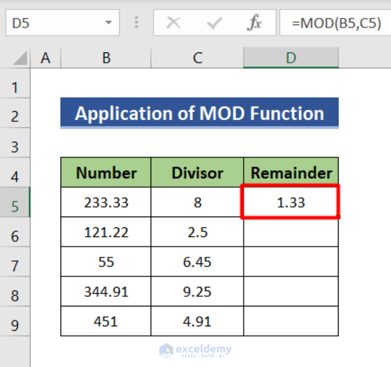Select cell with value 344.91
This screenshot has height=367, width=391.
106,292
